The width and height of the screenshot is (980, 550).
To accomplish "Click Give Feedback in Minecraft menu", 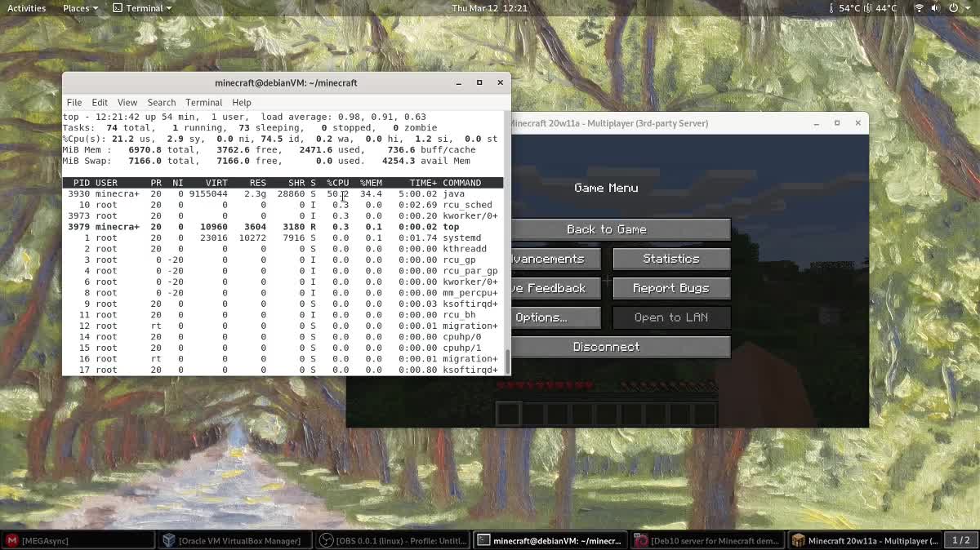I will 556,288.
